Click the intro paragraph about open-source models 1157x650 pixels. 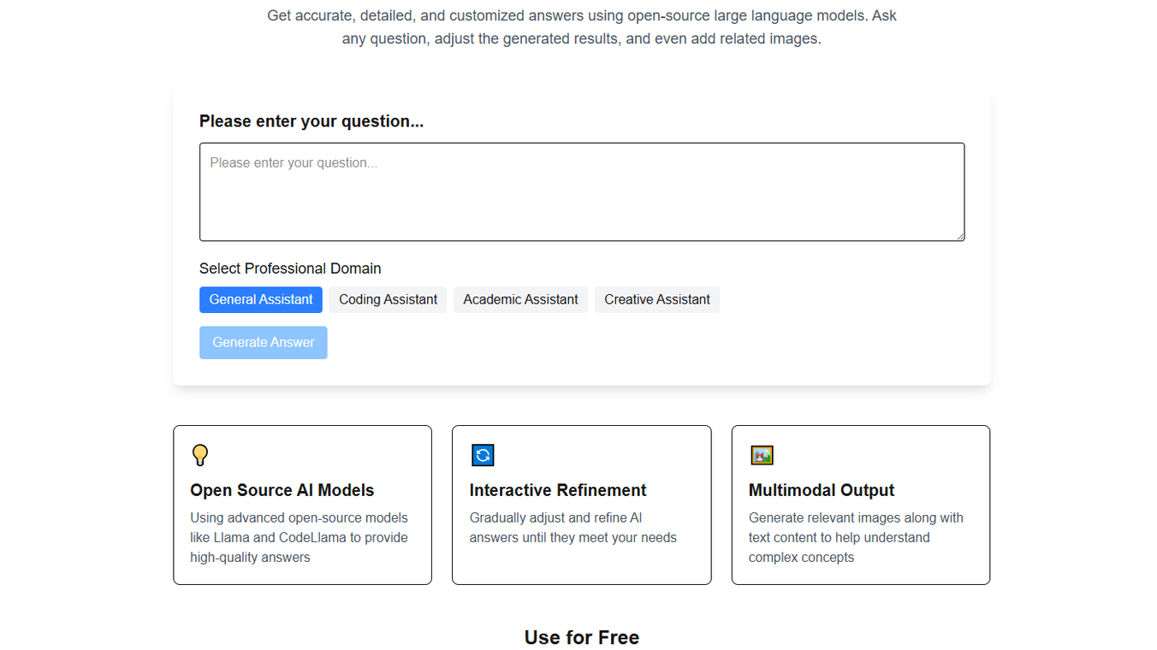(582, 27)
